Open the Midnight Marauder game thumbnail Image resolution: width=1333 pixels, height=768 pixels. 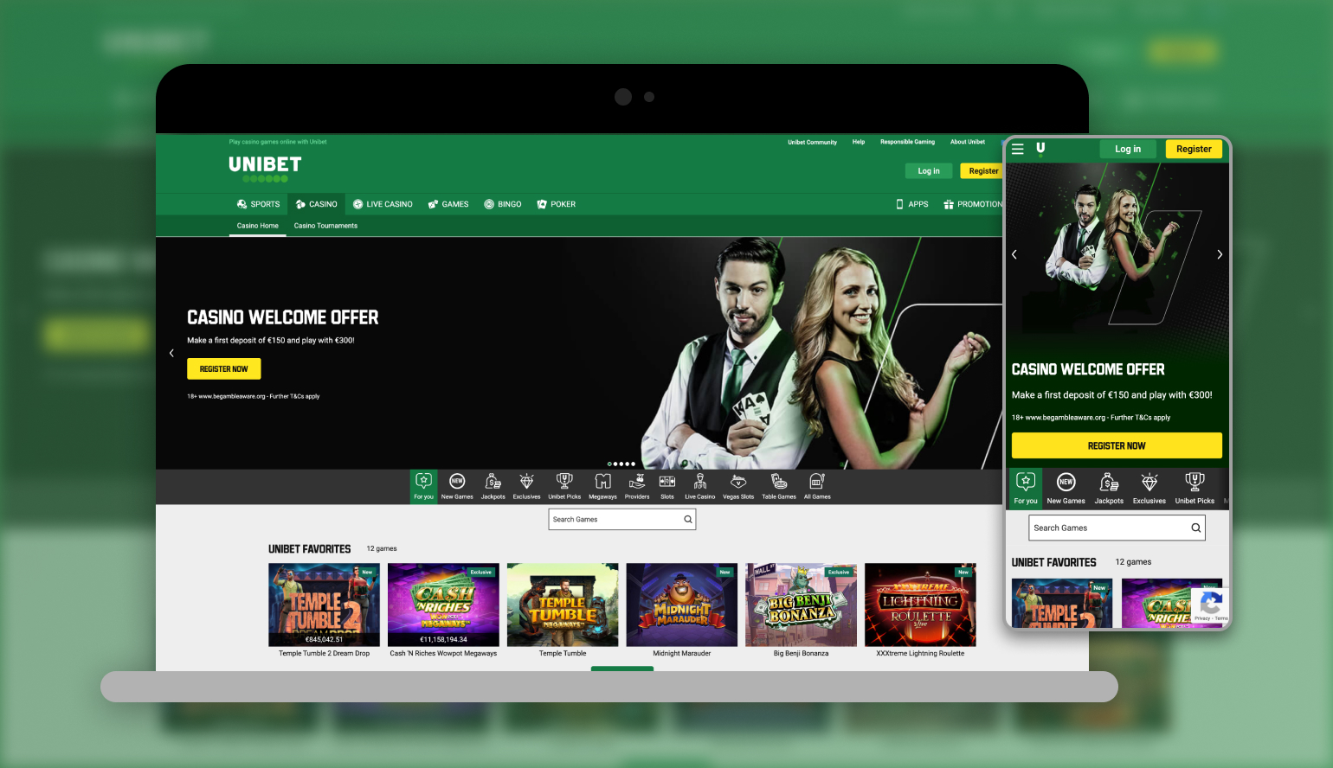682,605
